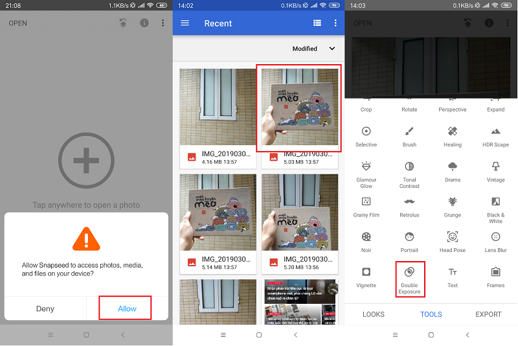Select the 5.03 MB book photo thumbnail
The width and height of the screenshot is (518, 346).
(300, 107)
